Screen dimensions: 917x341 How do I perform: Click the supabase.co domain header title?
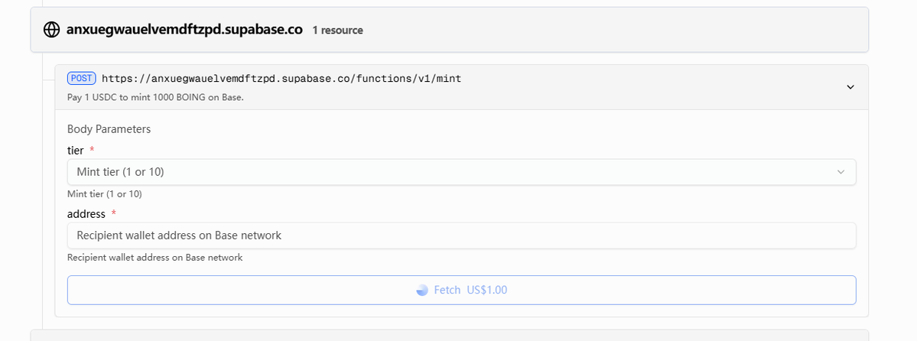click(x=180, y=30)
